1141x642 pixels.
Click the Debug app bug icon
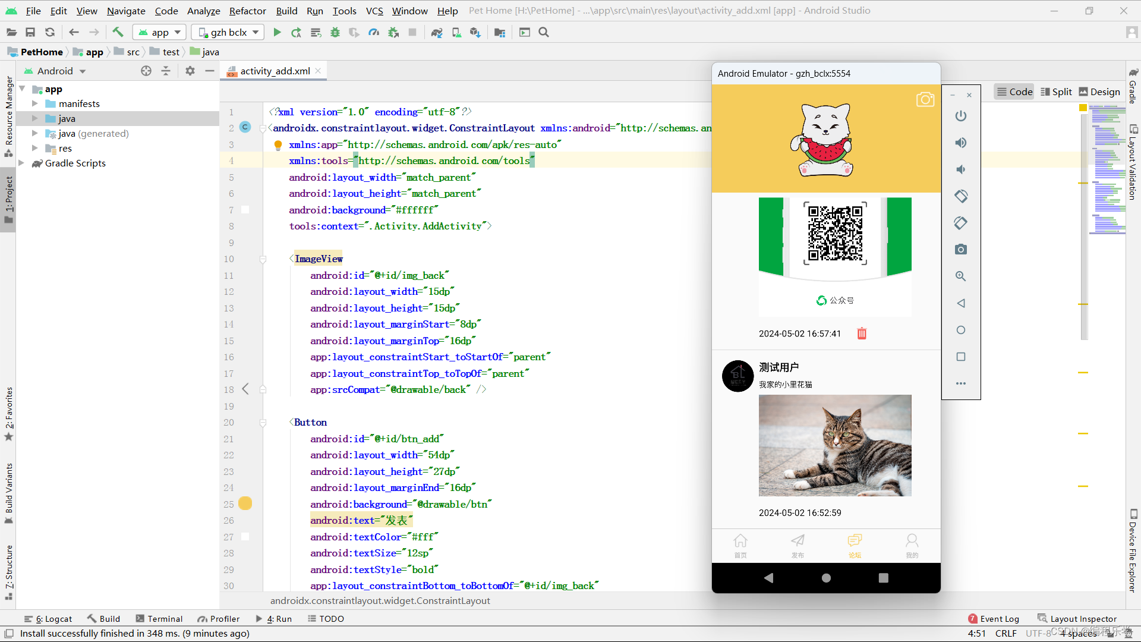(x=335, y=33)
